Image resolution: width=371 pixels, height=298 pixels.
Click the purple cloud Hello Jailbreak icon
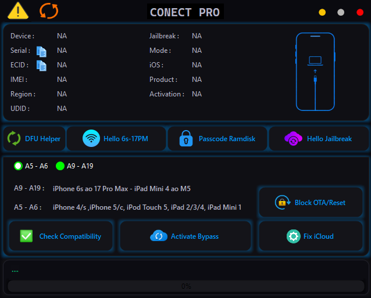(x=293, y=138)
